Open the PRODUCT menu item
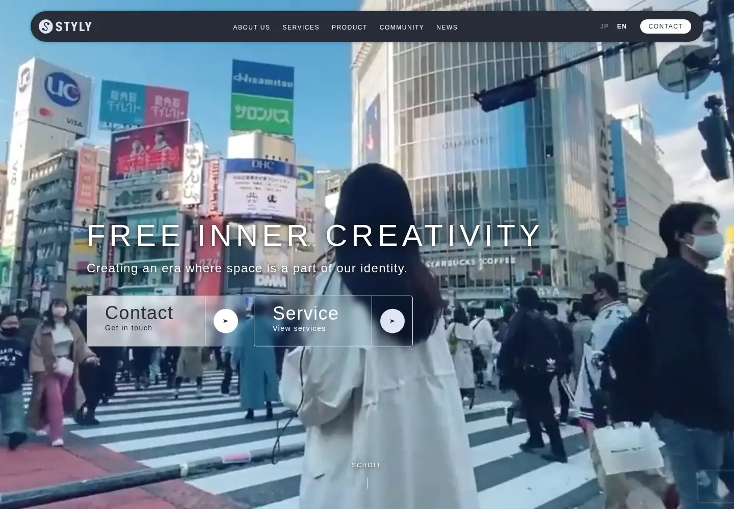Screen dimensions: 734x509 [x=349, y=27]
